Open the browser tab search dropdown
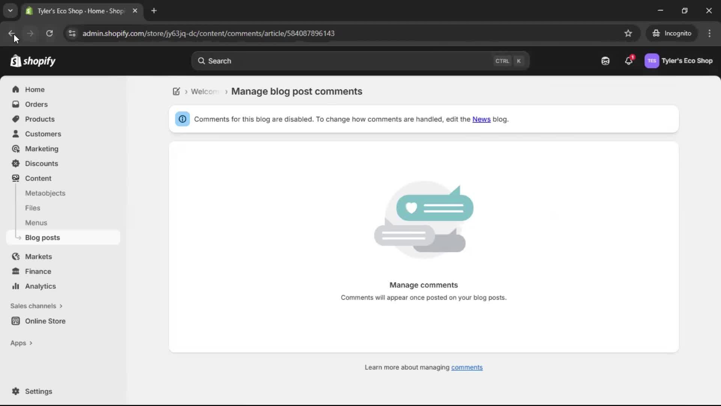The image size is (721, 406). 11,11
